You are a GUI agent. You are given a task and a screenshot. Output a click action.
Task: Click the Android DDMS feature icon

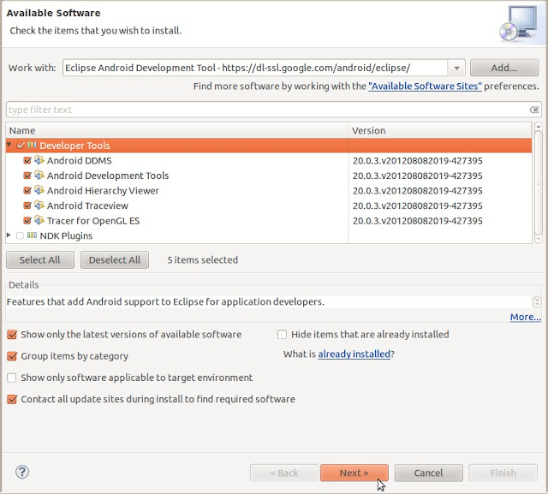click(39, 160)
